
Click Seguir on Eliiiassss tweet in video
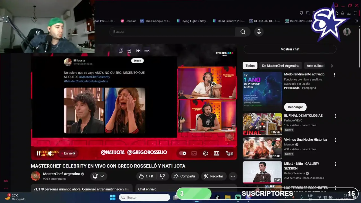137,61
